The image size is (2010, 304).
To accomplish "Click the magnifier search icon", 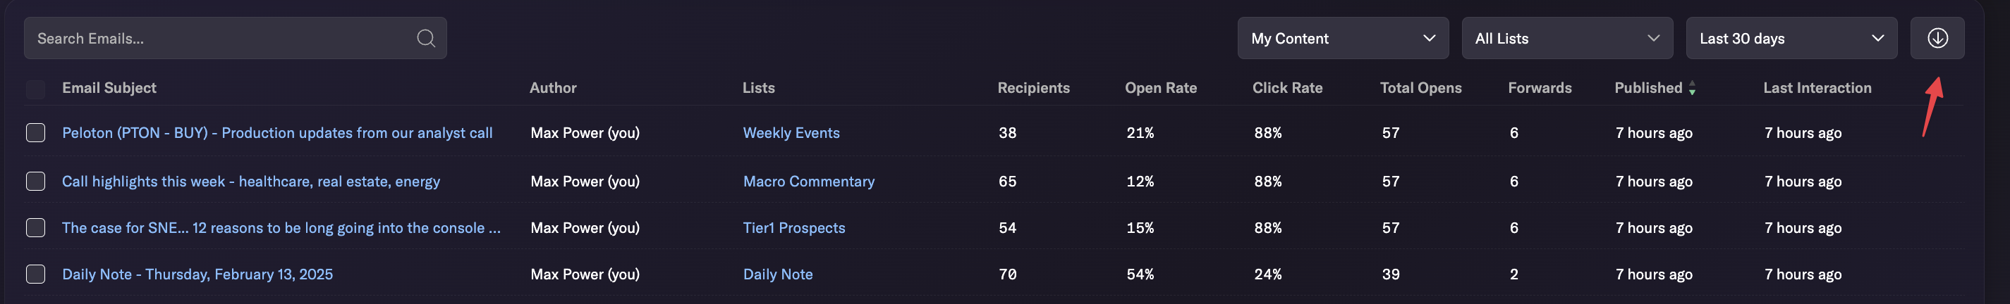I will click(425, 38).
